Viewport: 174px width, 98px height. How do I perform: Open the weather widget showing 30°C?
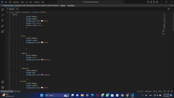(x=8, y=95)
